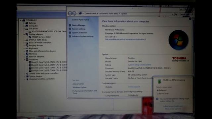This screenshot has height=119, width=212.
Task: Open Remote settings in System sidebar
Action: pos(79,29)
